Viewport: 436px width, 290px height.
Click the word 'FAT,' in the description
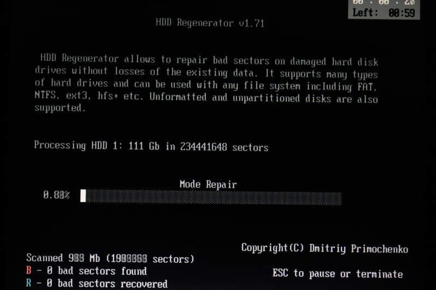(367, 87)
